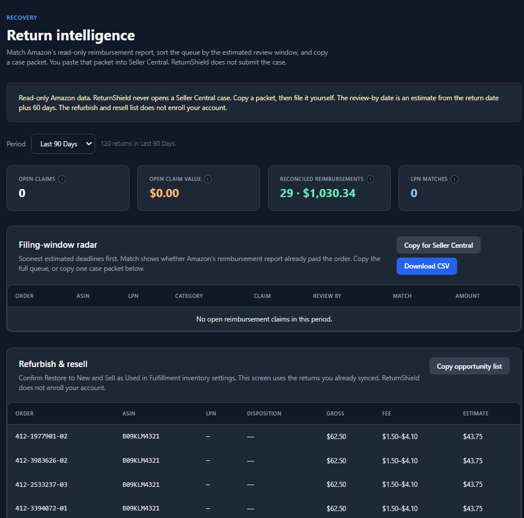Click the CATEGORY column header
Image resolution: width=524 pixels, height=518 pixels.
[x=189, y=296]
